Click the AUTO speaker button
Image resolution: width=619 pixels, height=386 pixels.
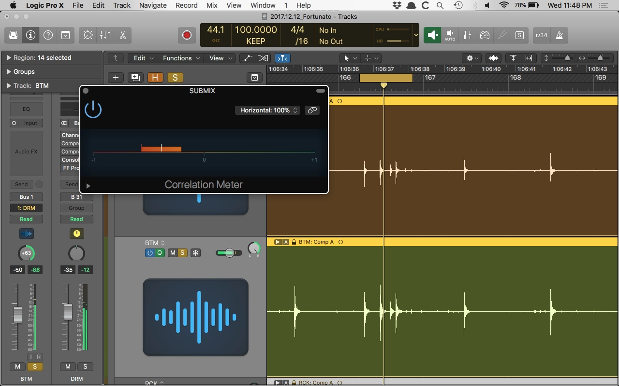click(x=450, y=35)
